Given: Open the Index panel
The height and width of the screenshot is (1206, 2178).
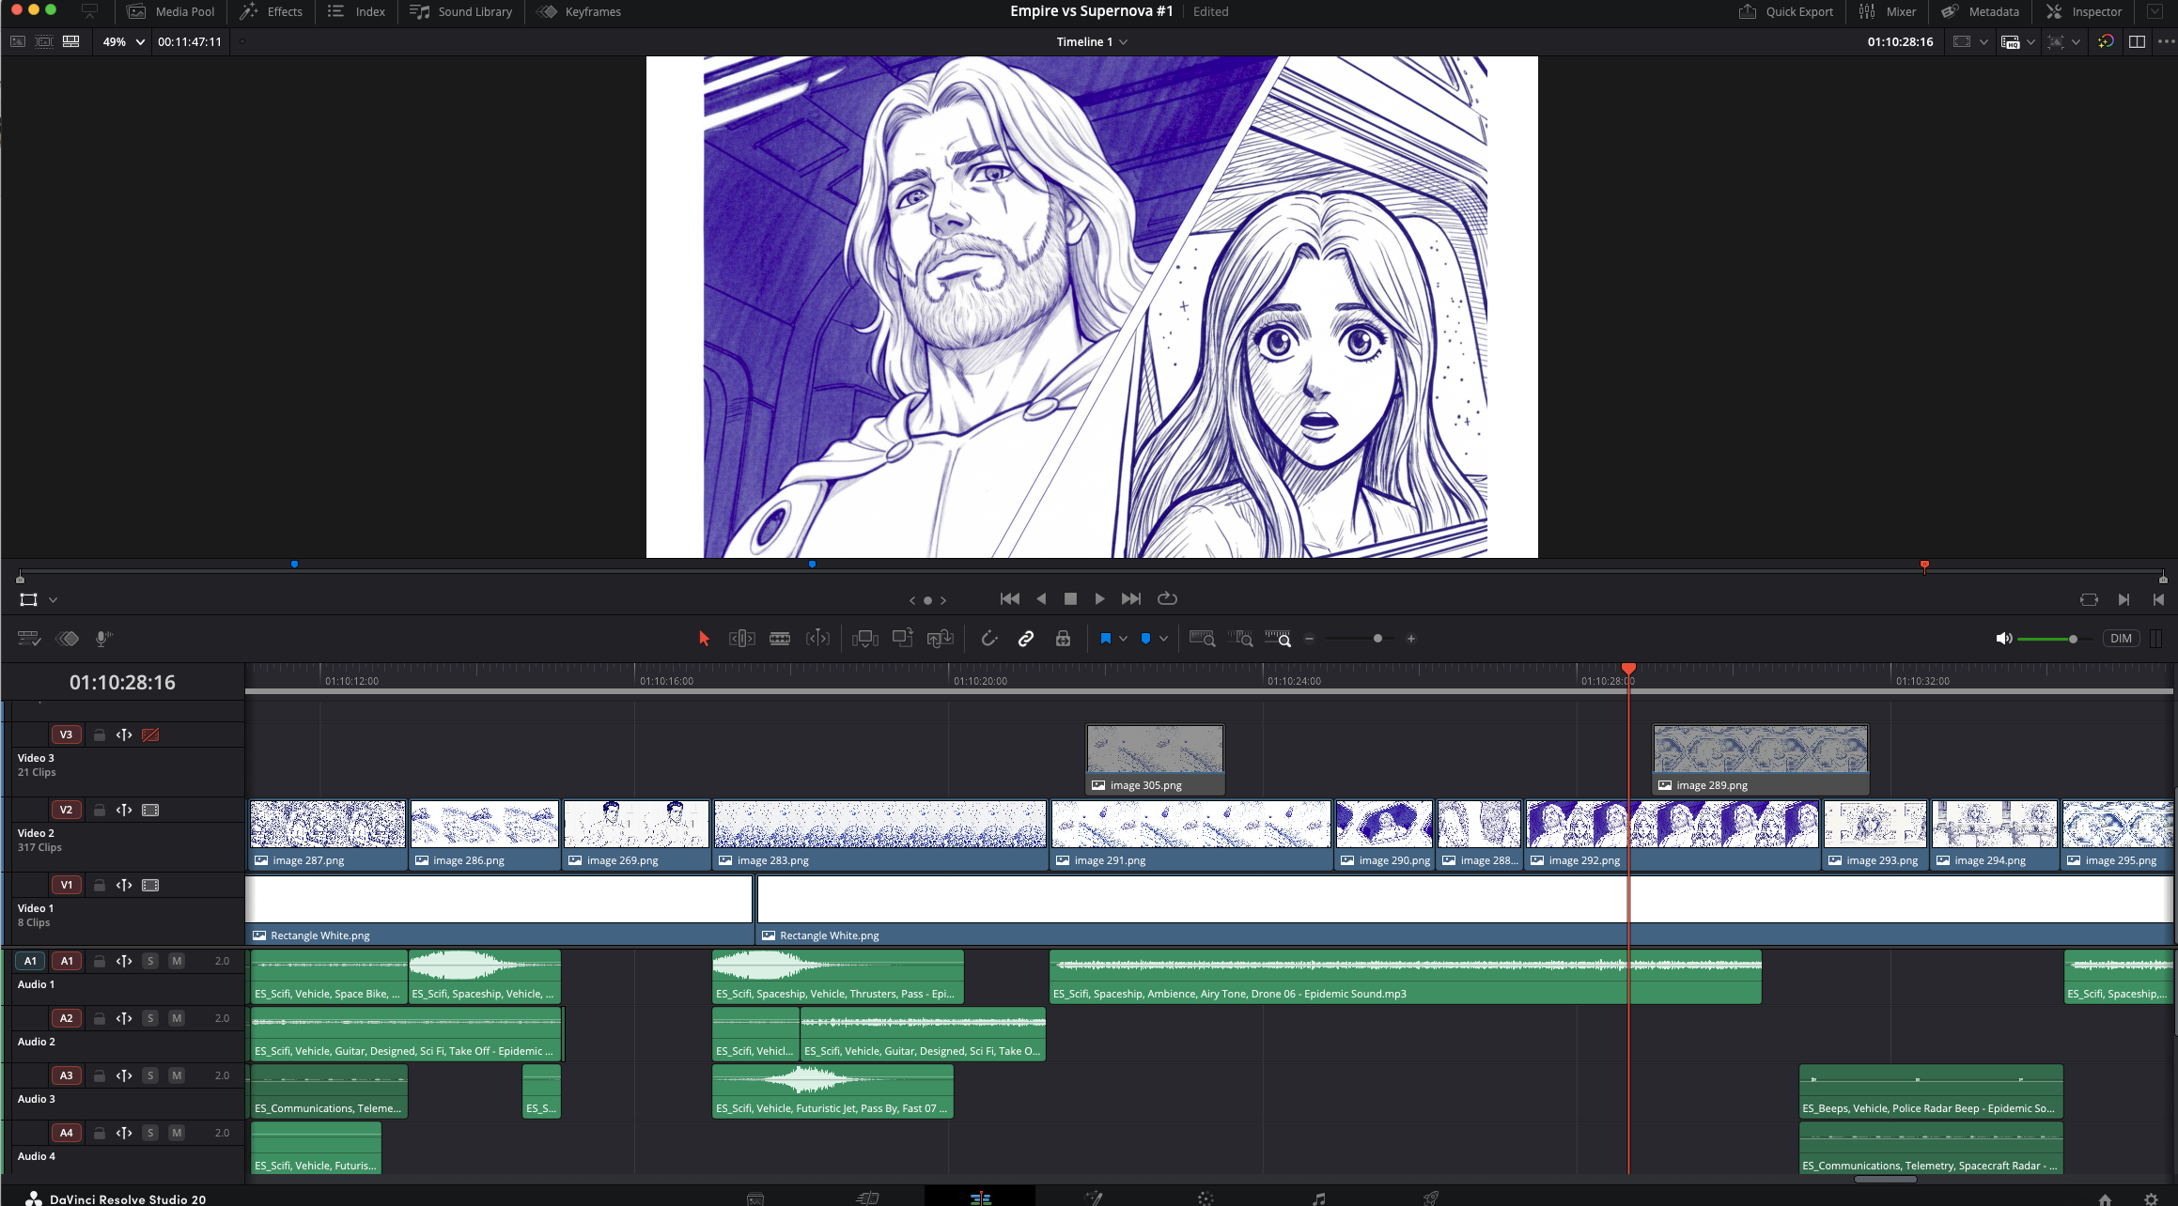Looking at the screenshot, I should 356,11.
